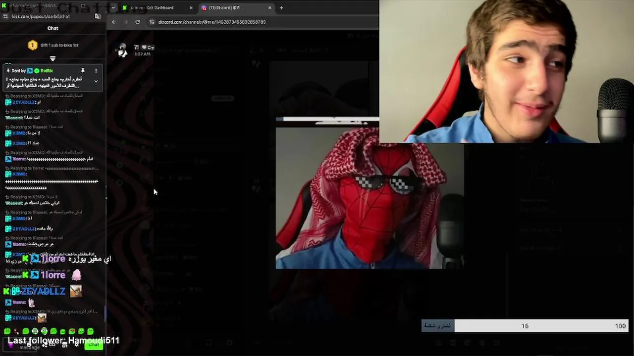The image size is (634, 356).
Task: Click first green emote in emote row
Action: pos(7,331)
